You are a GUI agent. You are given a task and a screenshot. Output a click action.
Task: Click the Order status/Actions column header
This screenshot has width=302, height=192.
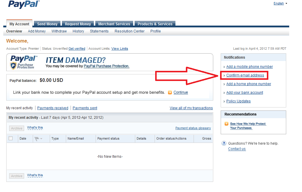click(x=172, y=138)
